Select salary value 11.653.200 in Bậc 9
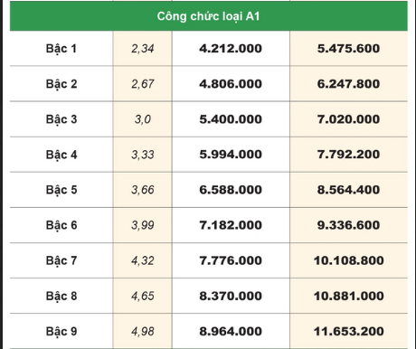 tap(349, 331)
